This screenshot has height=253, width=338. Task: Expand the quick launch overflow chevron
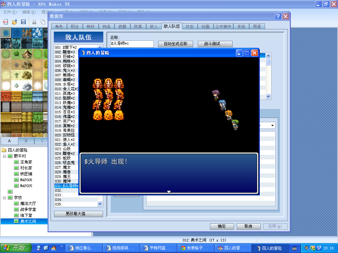point(61,246)
